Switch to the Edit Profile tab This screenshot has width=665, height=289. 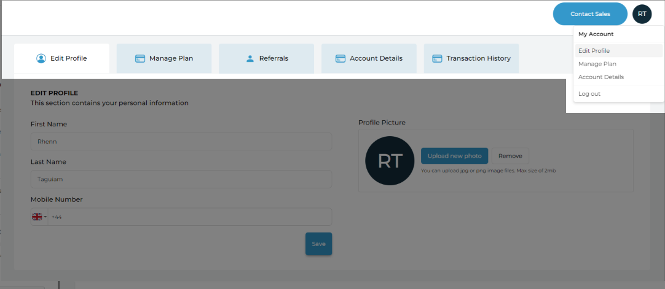point(62,58)
